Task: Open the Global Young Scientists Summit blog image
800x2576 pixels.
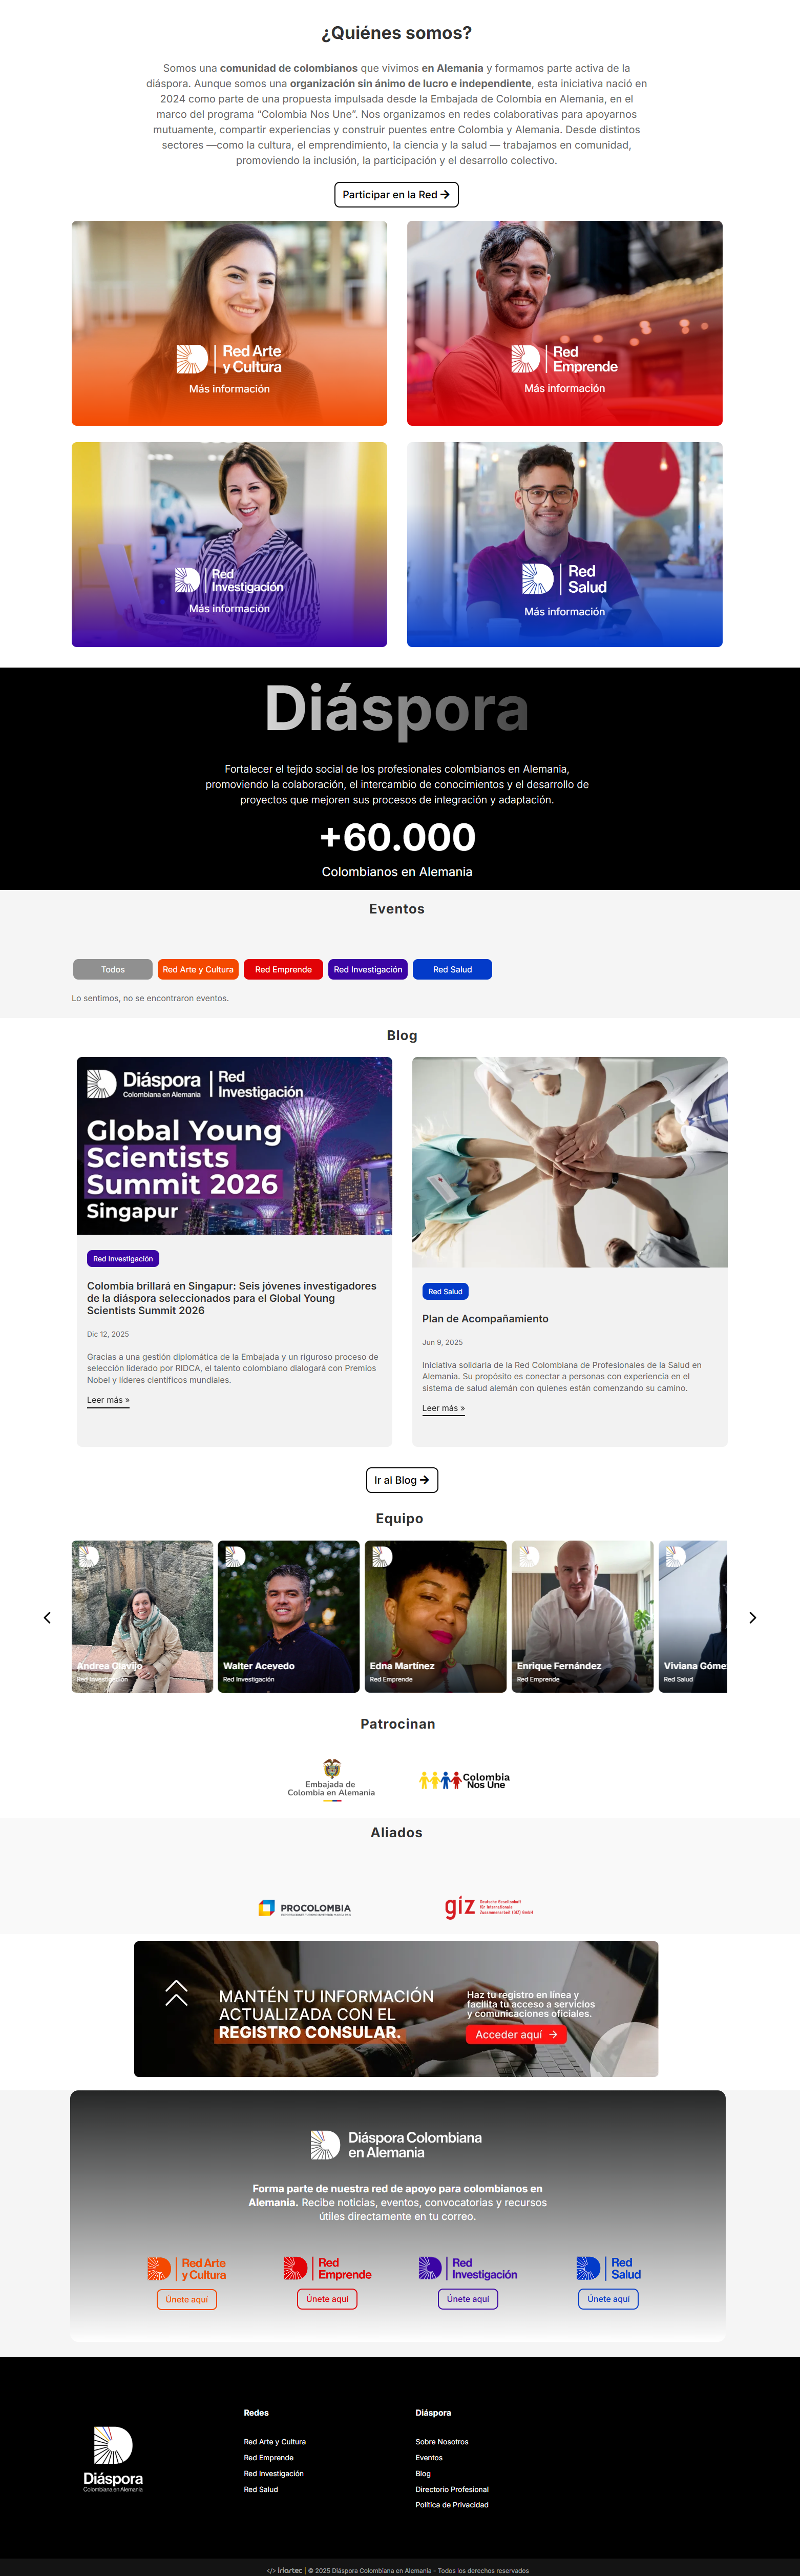Action: pyautogui.click(x=234, y=1146)
